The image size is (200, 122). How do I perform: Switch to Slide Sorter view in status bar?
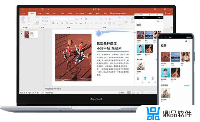coord(133,93)
